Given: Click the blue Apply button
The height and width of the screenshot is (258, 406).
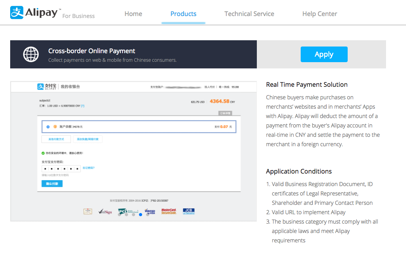Looking at the screenshot, I should click(324, 54).
